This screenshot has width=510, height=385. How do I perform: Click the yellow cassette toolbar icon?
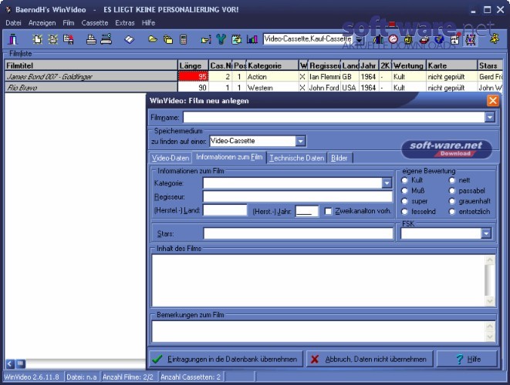(x=408, y=39)
